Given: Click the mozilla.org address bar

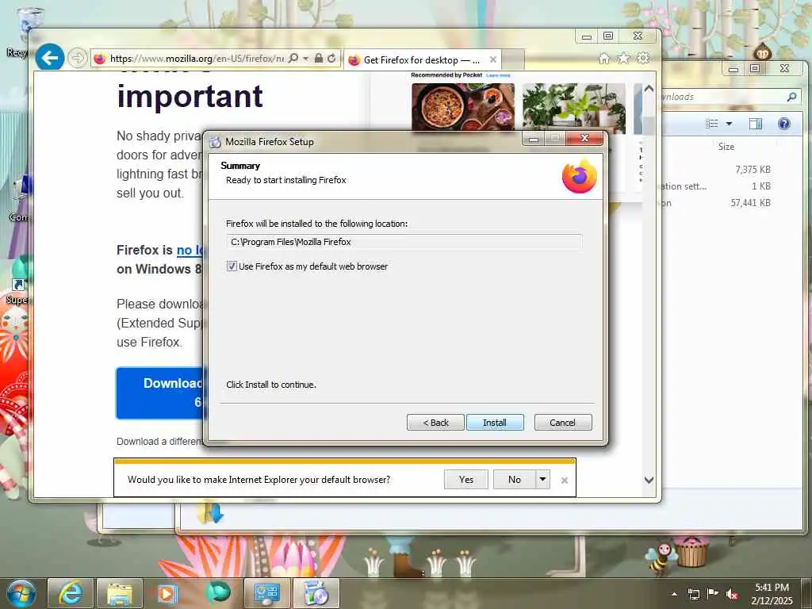Looking at the screenshot, I should pos(197,59).
